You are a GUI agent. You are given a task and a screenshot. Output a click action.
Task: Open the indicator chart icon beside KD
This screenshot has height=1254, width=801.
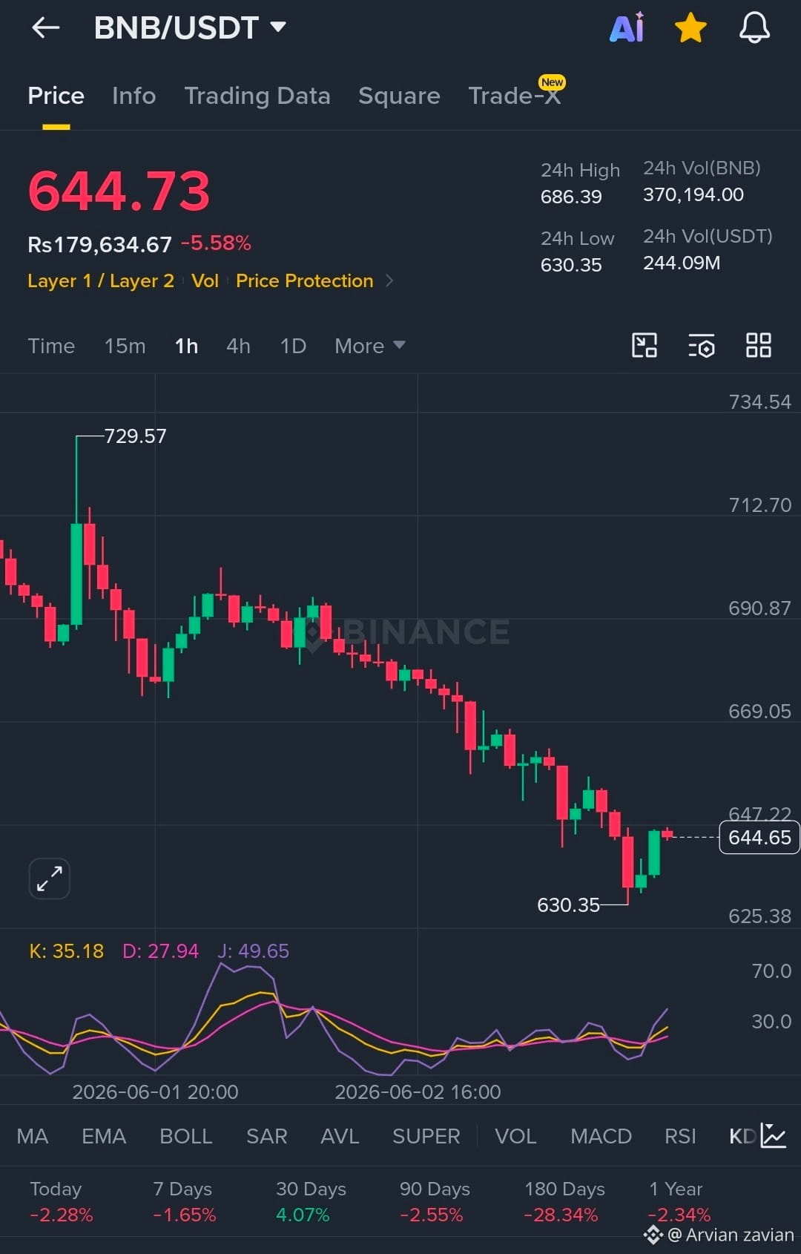tap(773, 1135)
